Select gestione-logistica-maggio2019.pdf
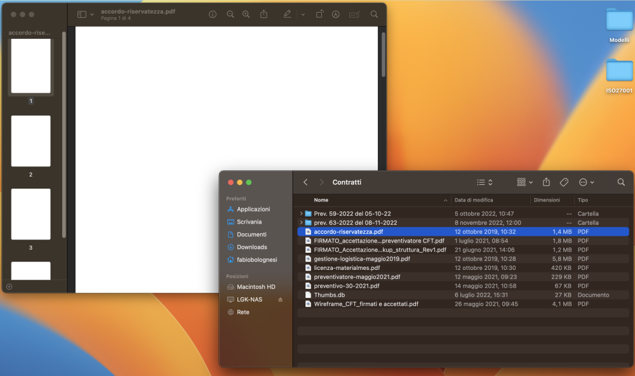Screen dimensions: 635x376 pyautogui.click(x=463, y=258)
